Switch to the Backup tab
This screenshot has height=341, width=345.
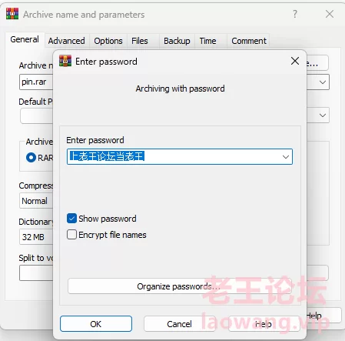(x=177, y=41)
